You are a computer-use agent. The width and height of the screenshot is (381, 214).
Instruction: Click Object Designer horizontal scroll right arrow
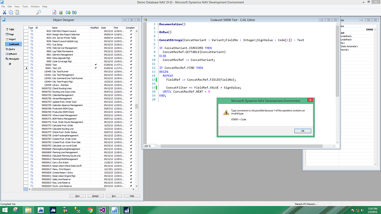point(133,189)
